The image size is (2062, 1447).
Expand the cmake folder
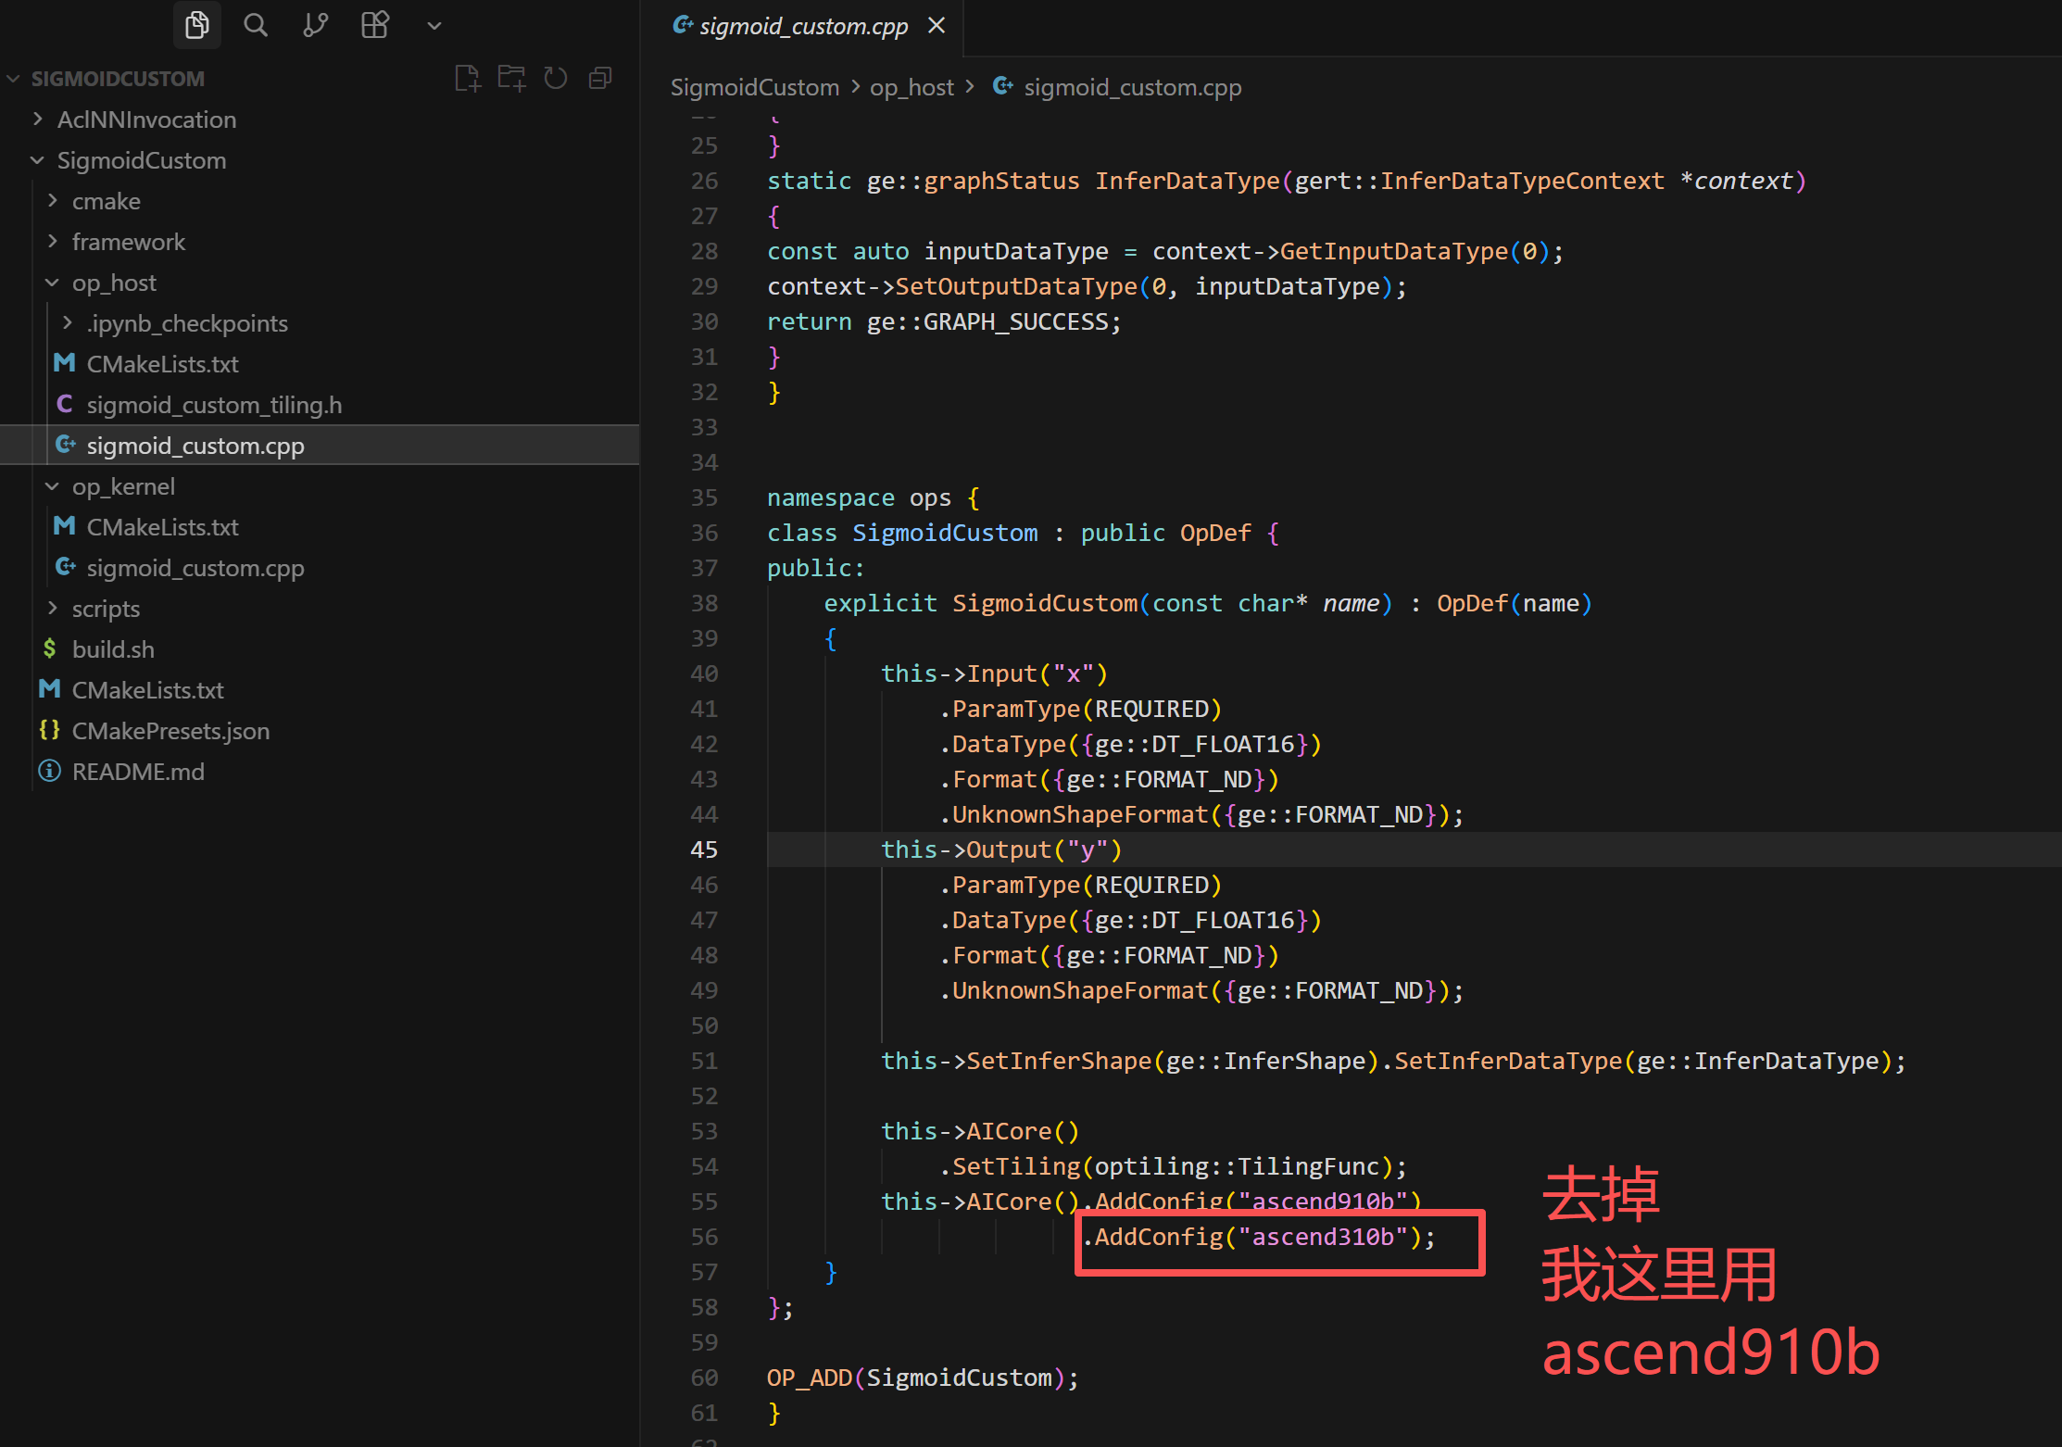[x=106, y=201]
